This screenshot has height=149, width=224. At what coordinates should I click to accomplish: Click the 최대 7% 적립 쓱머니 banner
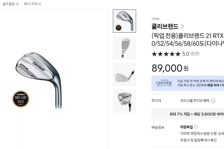coord(188,114)
